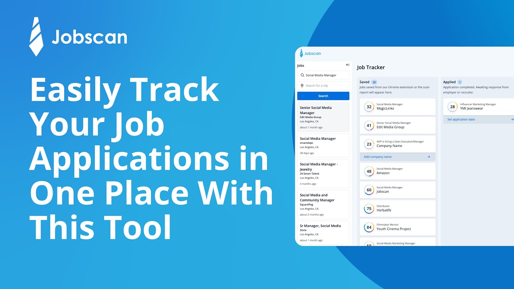The image size is (514, 289).
Task: Click the match score circle 75 for Herbalife
Action: [369, 208]
